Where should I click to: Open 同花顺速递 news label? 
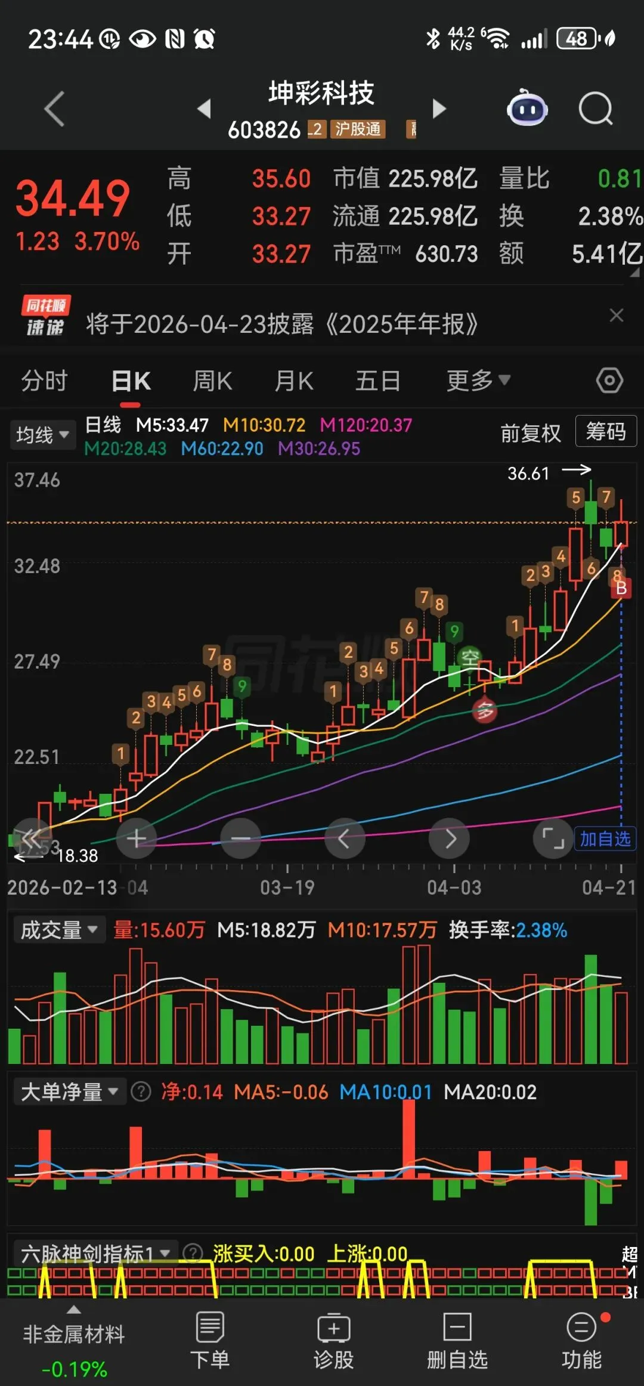(46, 315)
